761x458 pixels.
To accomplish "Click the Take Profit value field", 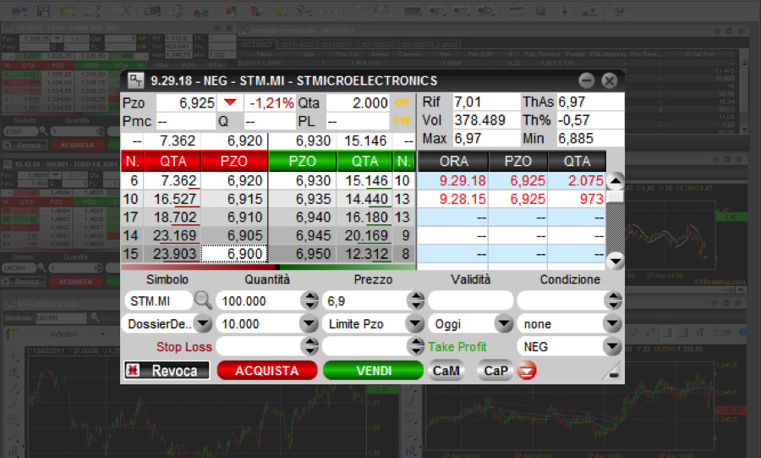I will pos(364,346).
